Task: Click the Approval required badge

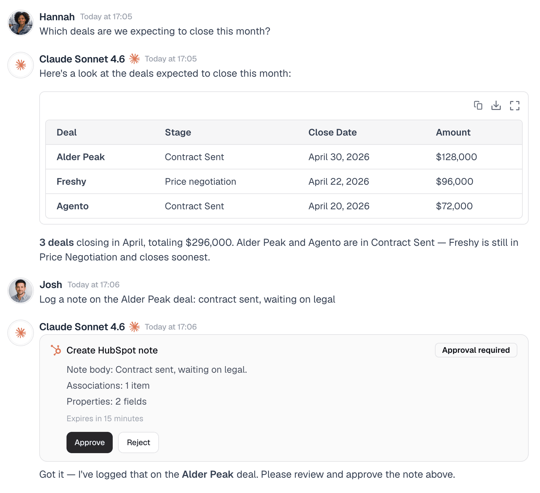Action: point(475,350)
